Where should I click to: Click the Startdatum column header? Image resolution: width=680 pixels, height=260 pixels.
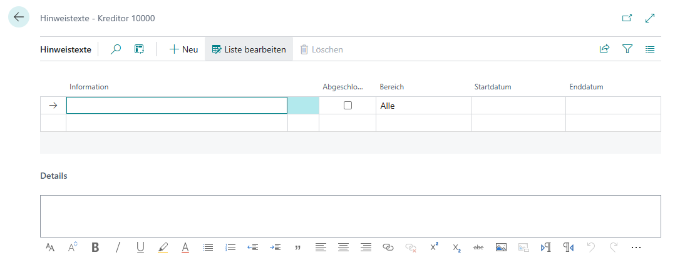pyautogui.click(x=493, y=87)
